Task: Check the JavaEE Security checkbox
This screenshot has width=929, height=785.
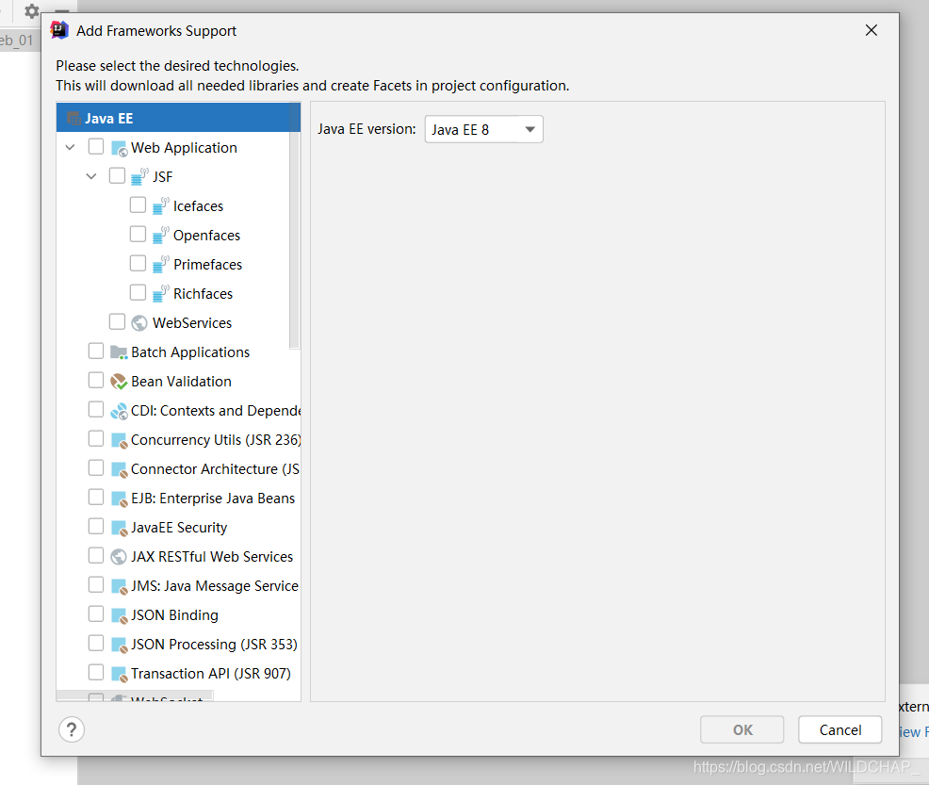Action: pos(96,526)
